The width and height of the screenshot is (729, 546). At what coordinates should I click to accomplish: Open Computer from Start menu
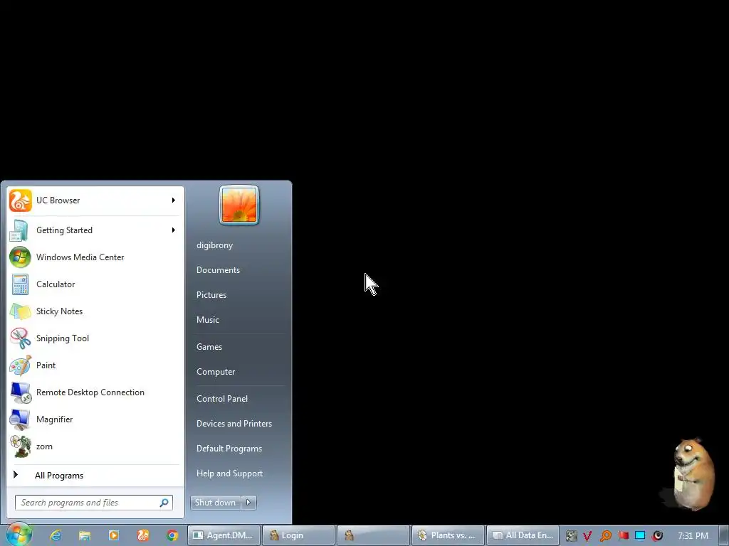coord(216,371)
